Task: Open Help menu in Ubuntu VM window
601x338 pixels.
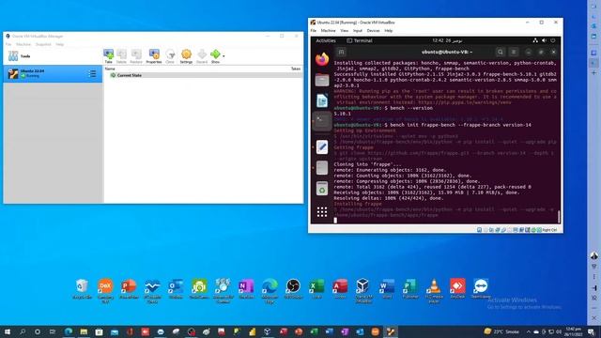Action: tap(388, 31)
